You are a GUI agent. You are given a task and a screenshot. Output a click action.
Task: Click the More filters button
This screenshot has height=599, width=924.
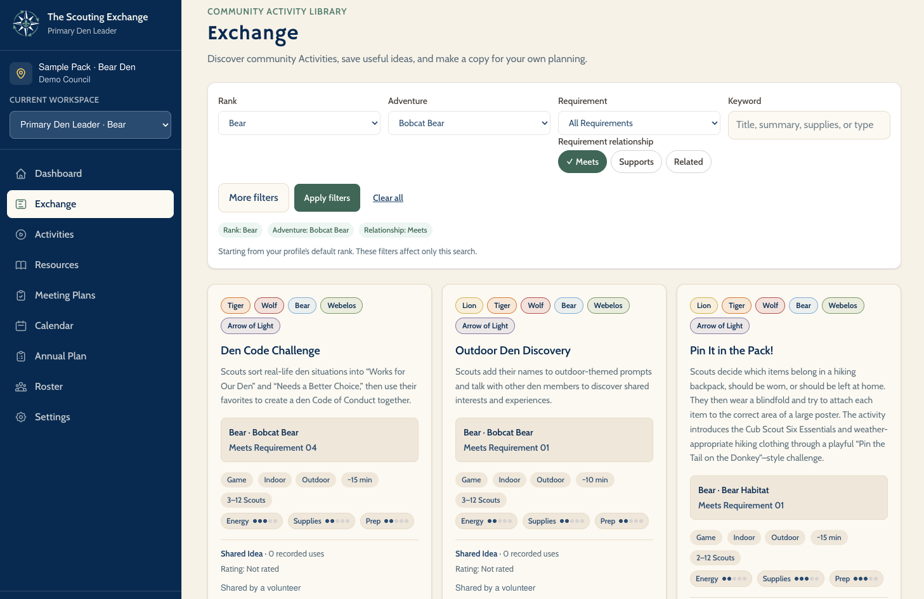(x=254, y=198)
